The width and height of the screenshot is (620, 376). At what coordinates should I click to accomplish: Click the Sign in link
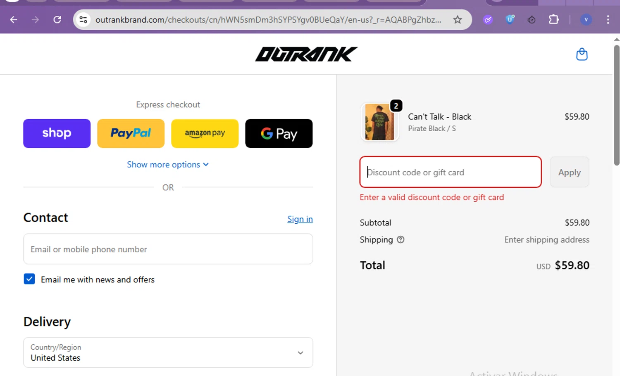300,219
